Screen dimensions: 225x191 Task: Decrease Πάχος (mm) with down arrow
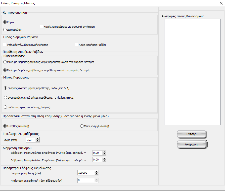point(38,141)
